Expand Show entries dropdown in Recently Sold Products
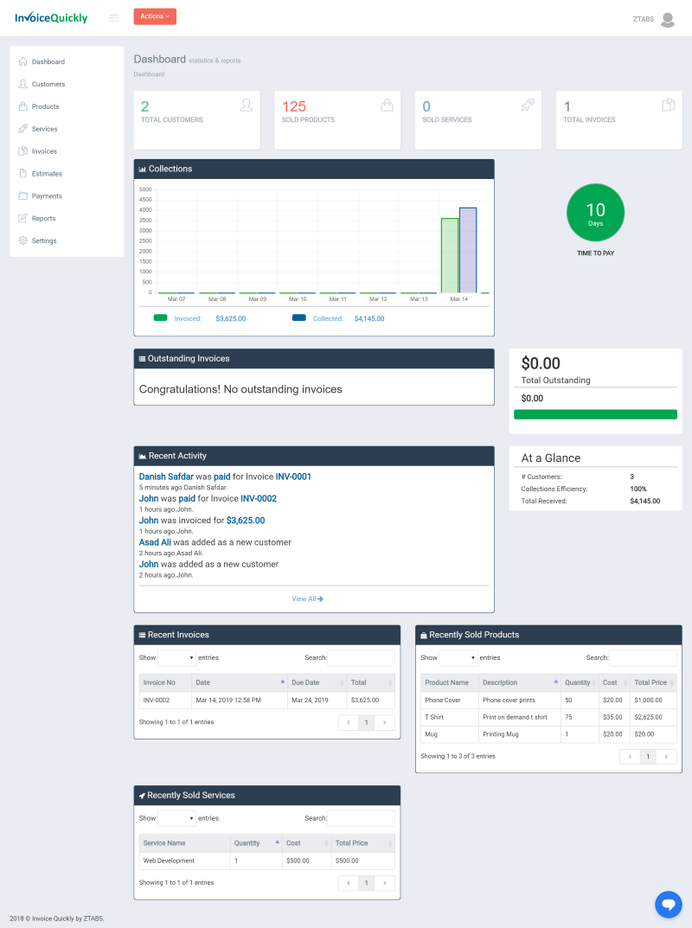 [x=458, y=658]
